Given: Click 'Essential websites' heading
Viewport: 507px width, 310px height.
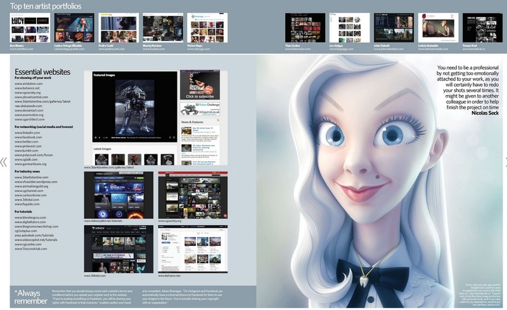Looking at the screenshot, I should pyautogui.click(x=42, y=72).
